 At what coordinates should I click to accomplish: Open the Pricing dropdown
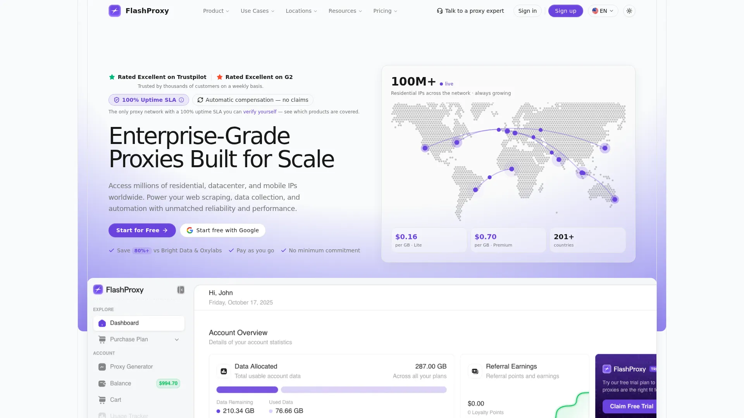(x=385, y=11)
